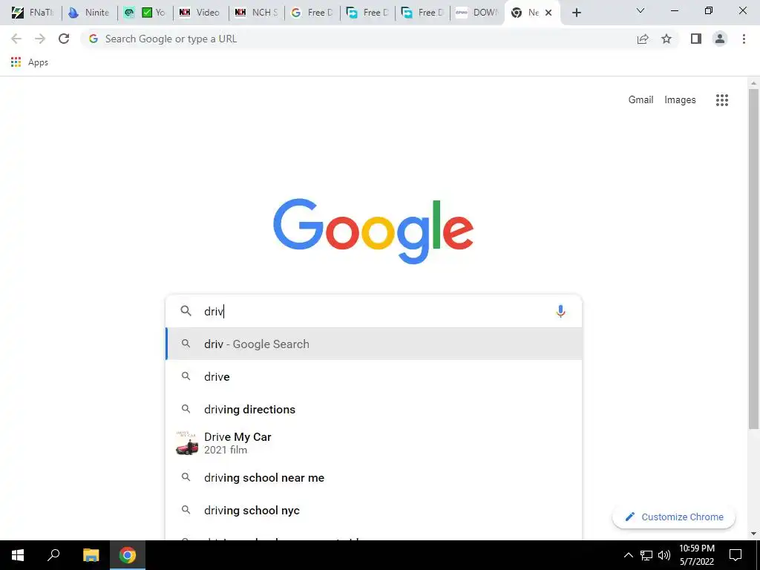This screenshot has width=760, height=570.
Task: Switch to the NCH S tab
Action: [256, 13]
